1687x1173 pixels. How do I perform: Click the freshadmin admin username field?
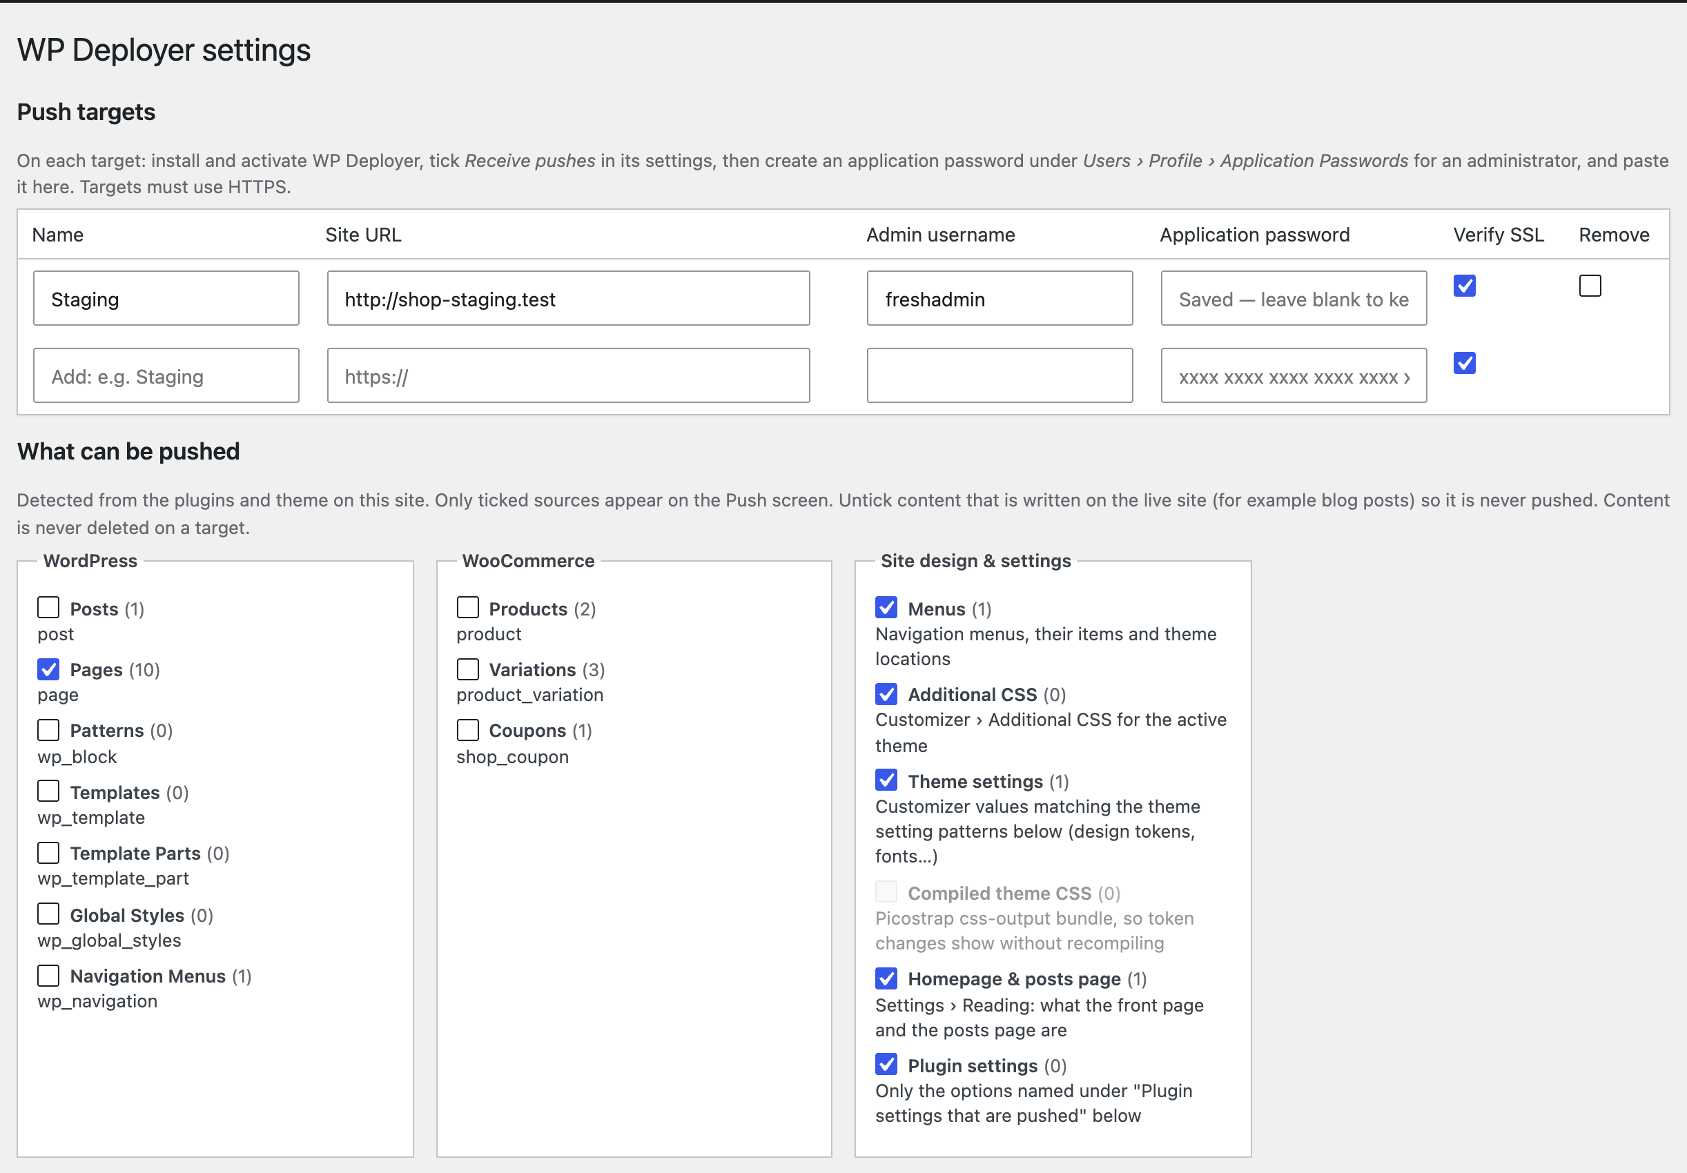[999, 298]
